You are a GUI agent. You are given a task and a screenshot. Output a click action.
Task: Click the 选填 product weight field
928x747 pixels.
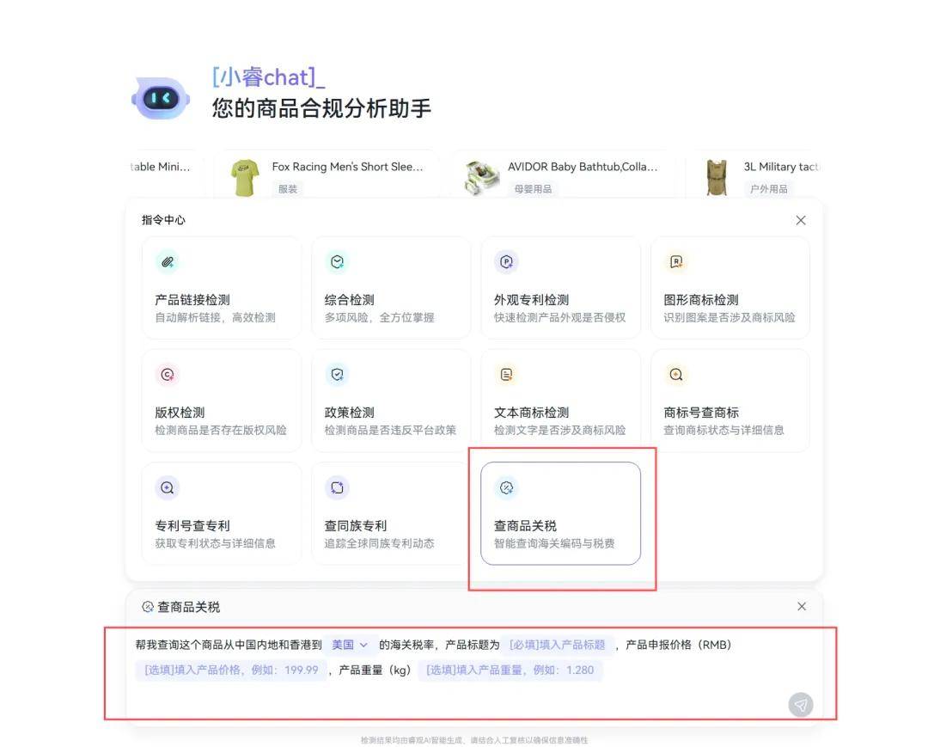[510, 670]
